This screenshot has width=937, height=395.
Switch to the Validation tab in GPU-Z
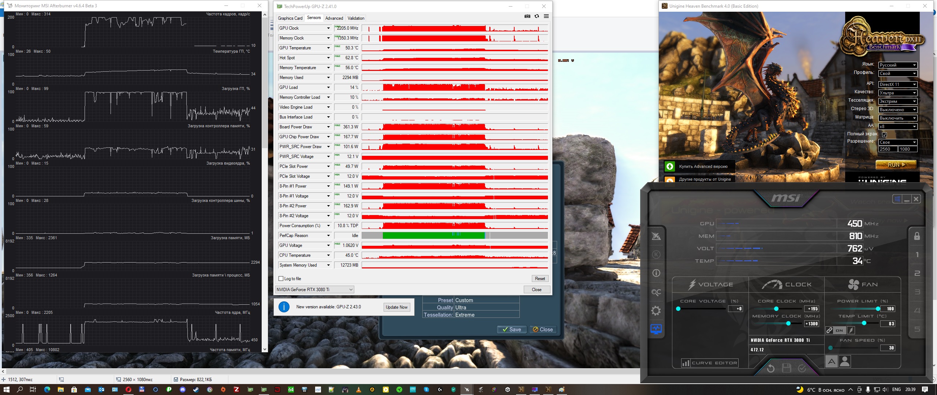[356, 18]
